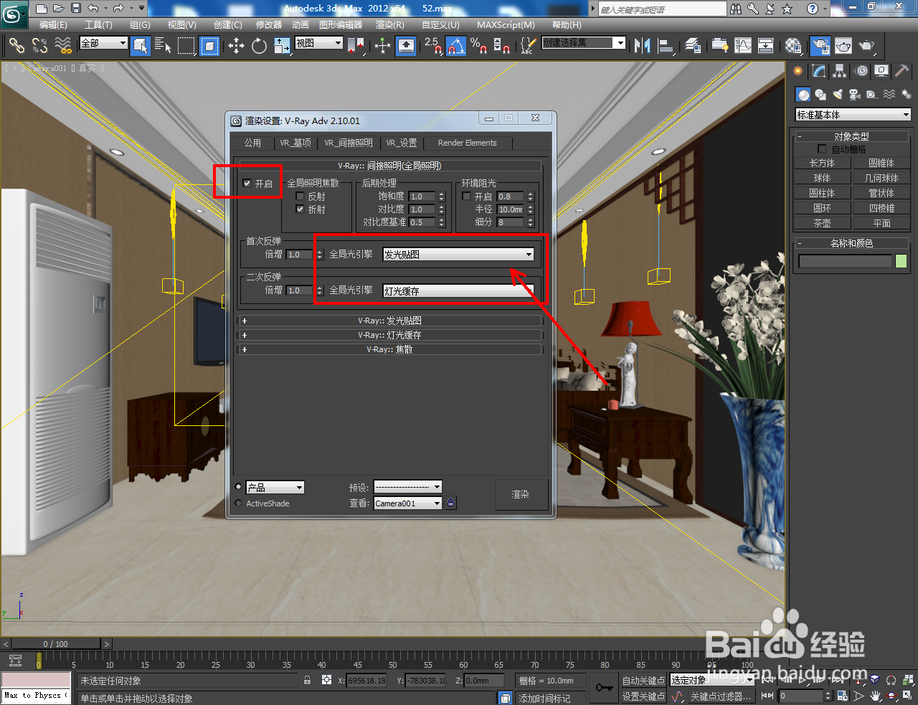Switch to the Utilities hammer panel
The width and height of the screenshot is (918, 705).
tap(902, 71)
